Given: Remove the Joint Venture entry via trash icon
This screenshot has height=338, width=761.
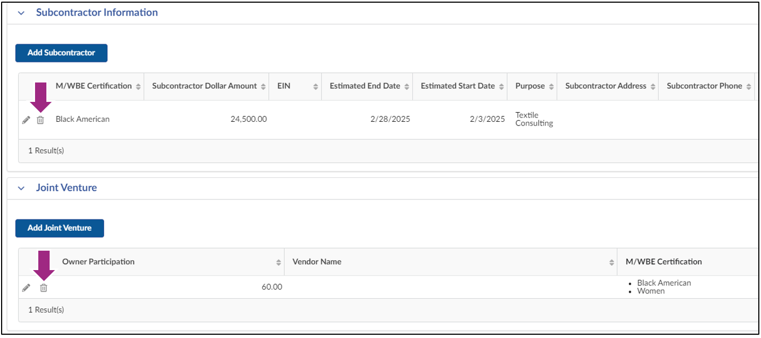Looking at the screenshot, I should coord(43,288).
